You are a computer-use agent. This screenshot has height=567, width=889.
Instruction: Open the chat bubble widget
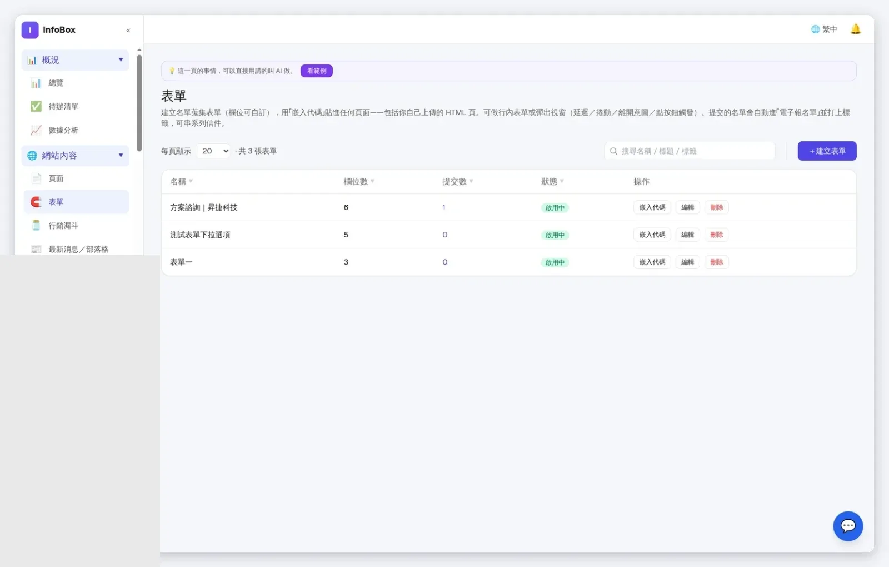click(x=847, y=526)
